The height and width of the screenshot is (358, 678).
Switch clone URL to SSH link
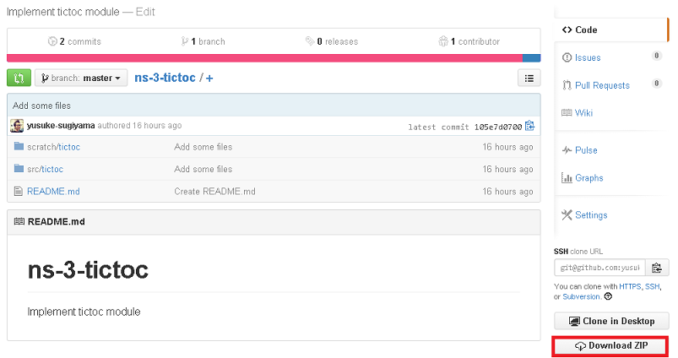point(652,286)
